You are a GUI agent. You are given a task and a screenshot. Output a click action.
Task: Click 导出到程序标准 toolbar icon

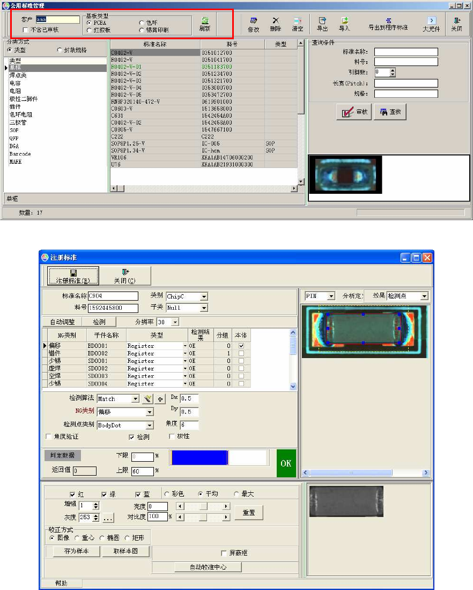pos(388,20)
